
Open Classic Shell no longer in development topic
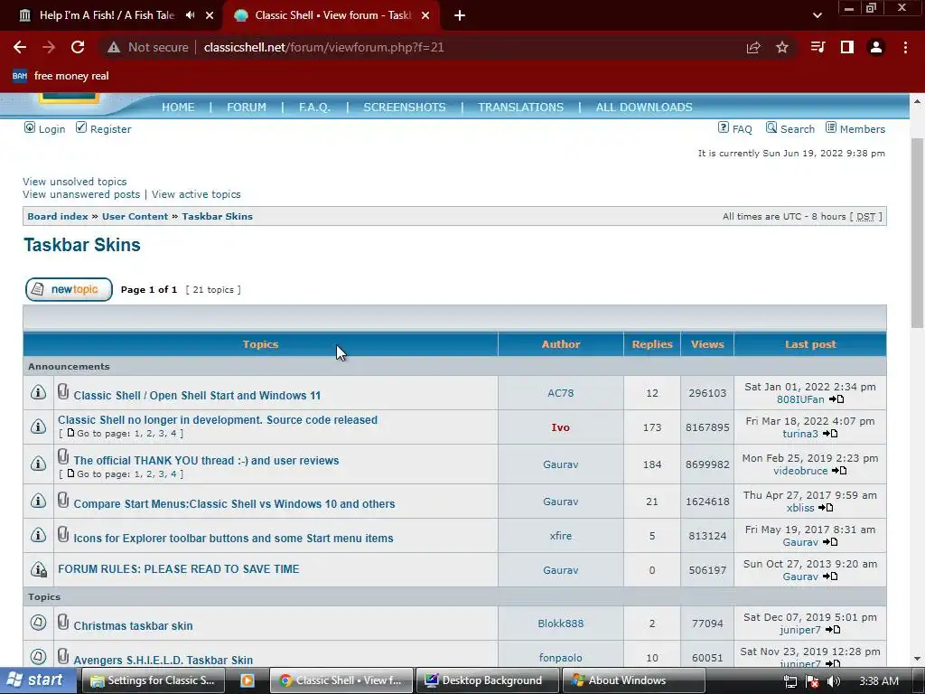(218, 419)
